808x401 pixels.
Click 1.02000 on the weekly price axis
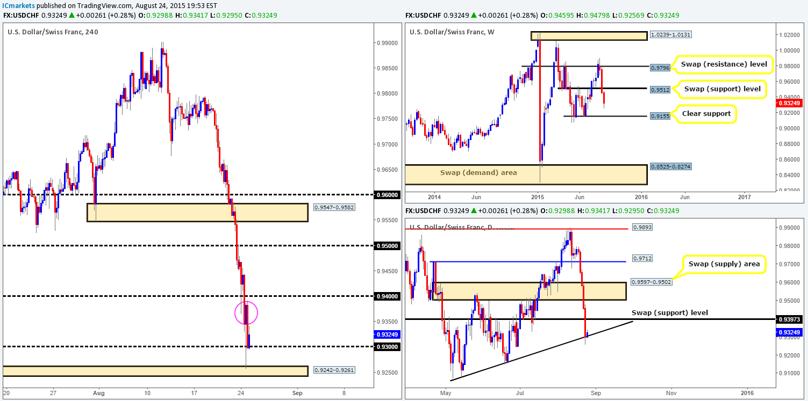(789, 35)
